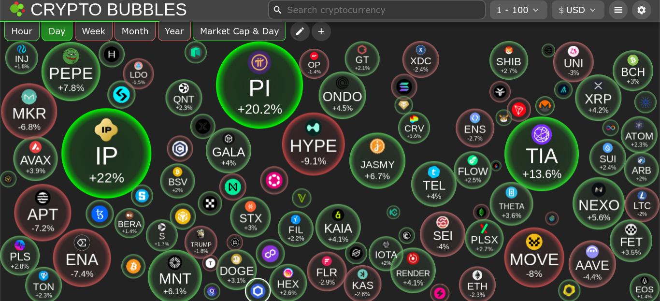Switch to the Hour timeframe
Screen dimensions: 660x301
22,31
